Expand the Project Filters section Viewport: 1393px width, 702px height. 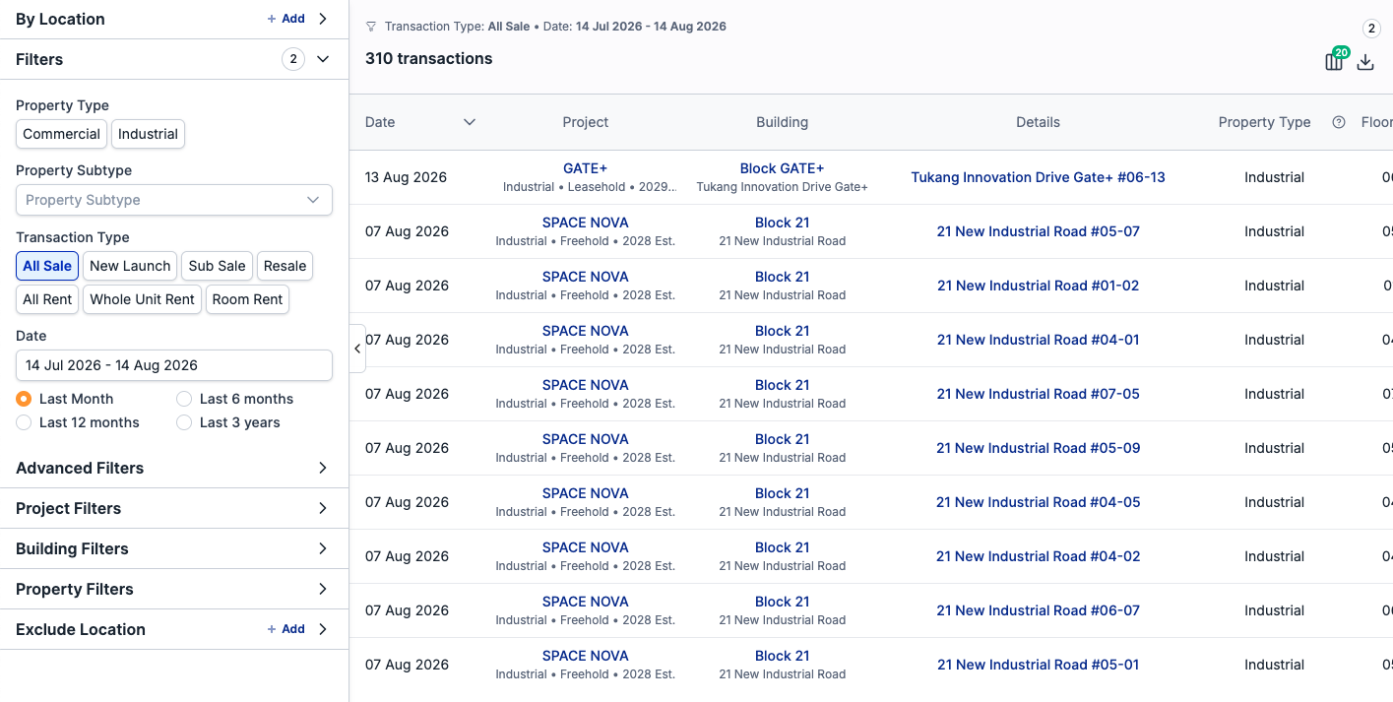tap(174, 508)
